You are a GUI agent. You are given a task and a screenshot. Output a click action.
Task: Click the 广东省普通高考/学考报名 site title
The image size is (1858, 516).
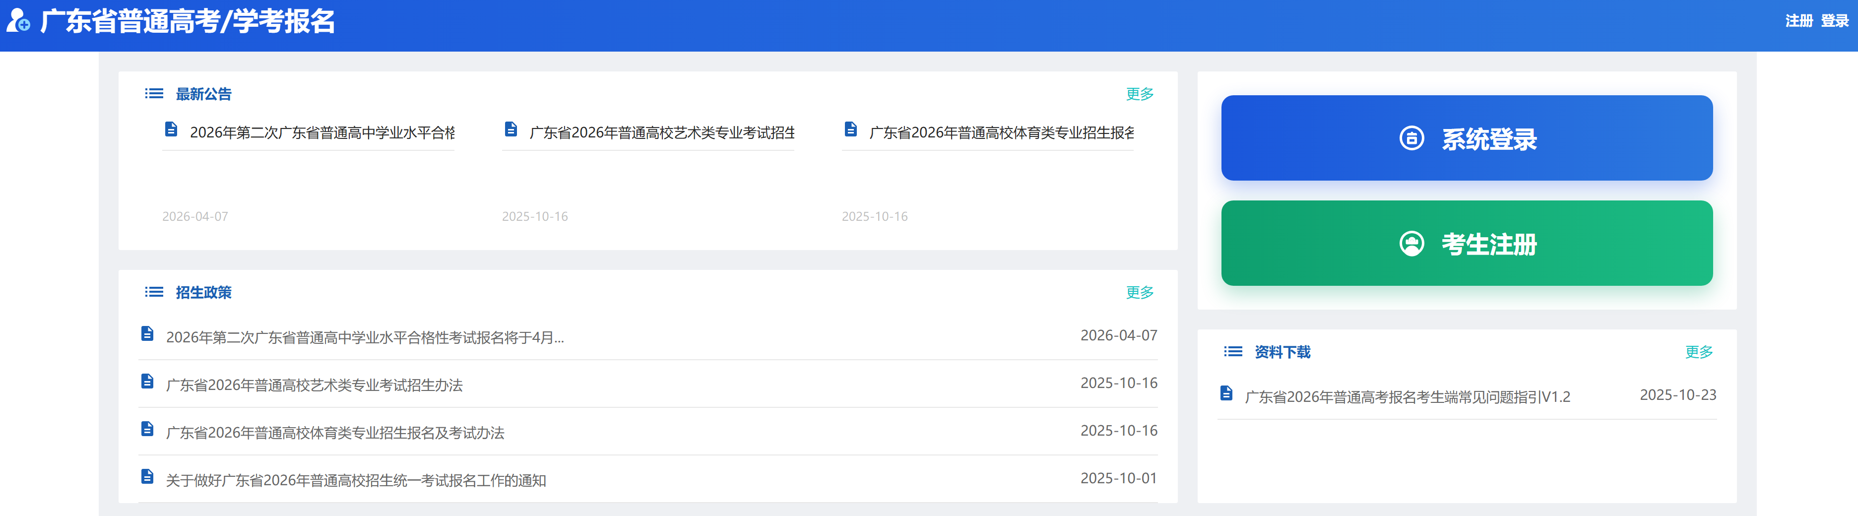click(x=188, y=22)
